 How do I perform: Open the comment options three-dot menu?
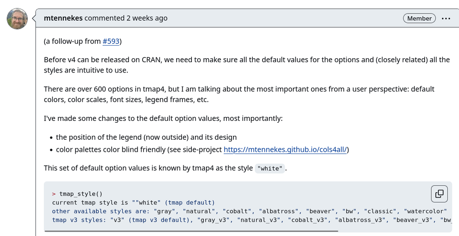pos(446,18)
